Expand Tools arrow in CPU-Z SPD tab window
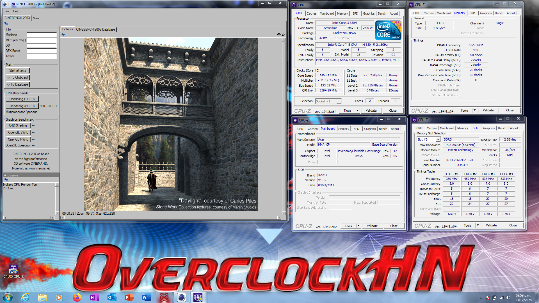 pyautogui.click(x=478, y=225)
